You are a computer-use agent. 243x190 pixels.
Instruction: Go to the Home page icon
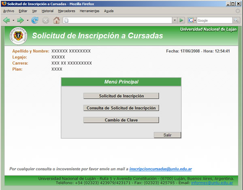pos(57,20)
